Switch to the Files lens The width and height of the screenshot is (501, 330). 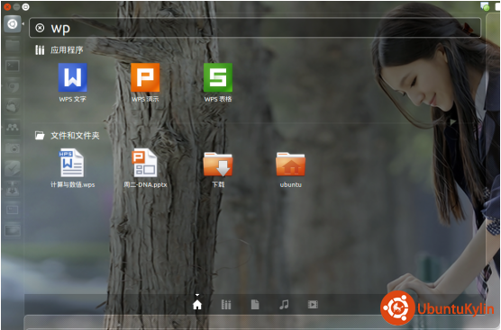[x=255, y=305]
